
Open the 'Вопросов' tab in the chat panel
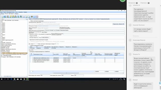click(x=133, y=3)
